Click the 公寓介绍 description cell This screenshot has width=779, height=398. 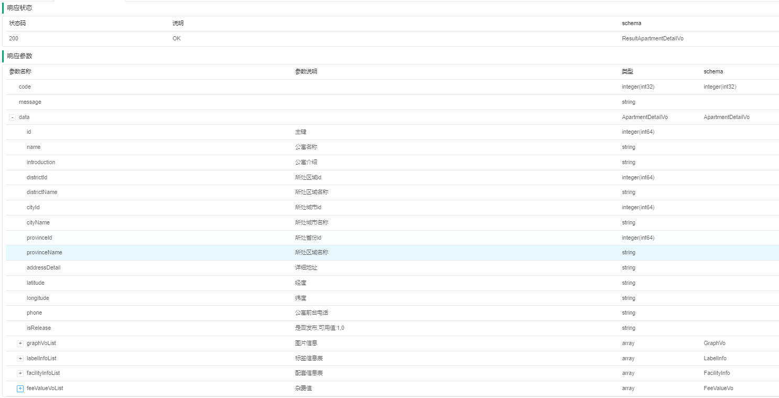[x=306, y=163]
